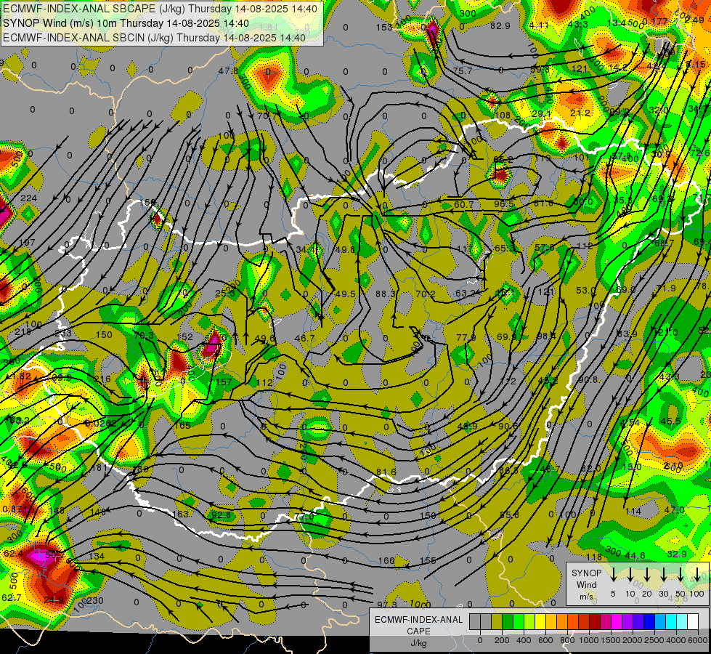The image size is (711, 654).
Task: Click the map value 157
Action: pos(224,381)
